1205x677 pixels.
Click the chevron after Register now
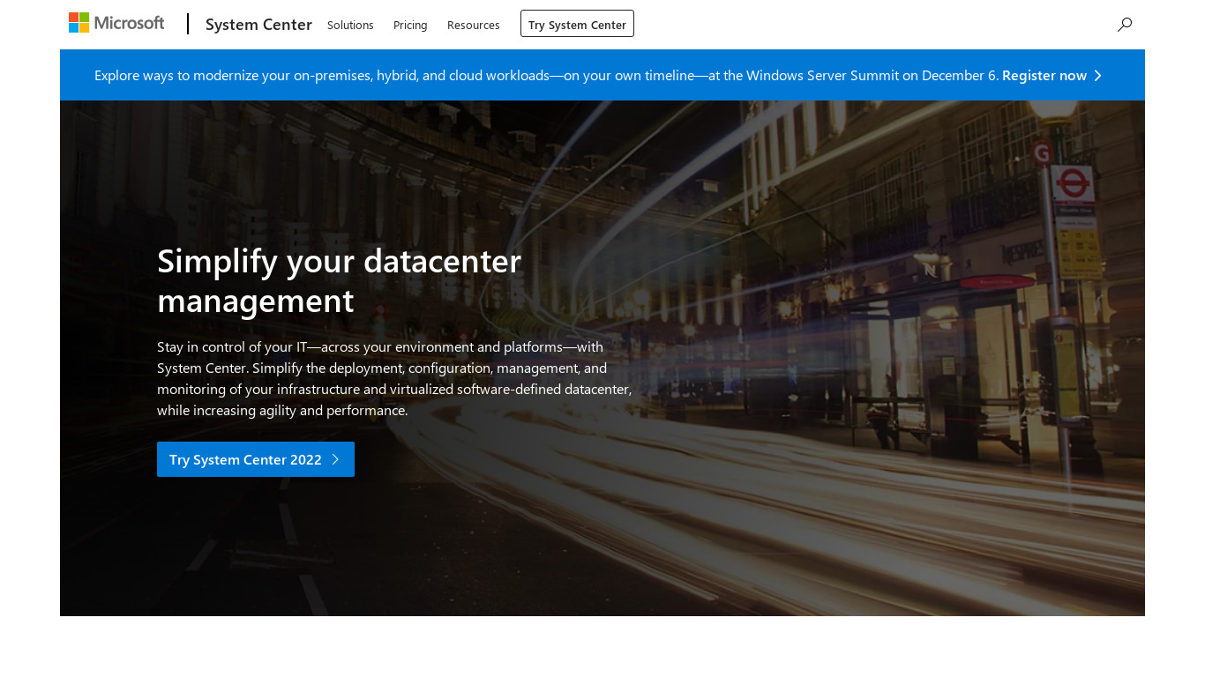1098,76
